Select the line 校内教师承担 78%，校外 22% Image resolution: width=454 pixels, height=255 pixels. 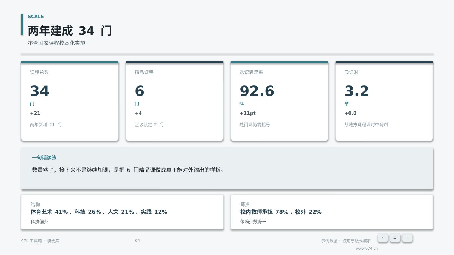[281, 212]
